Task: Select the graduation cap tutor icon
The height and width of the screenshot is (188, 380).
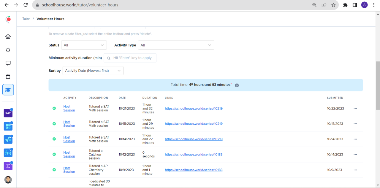Action: click(8, 90)
